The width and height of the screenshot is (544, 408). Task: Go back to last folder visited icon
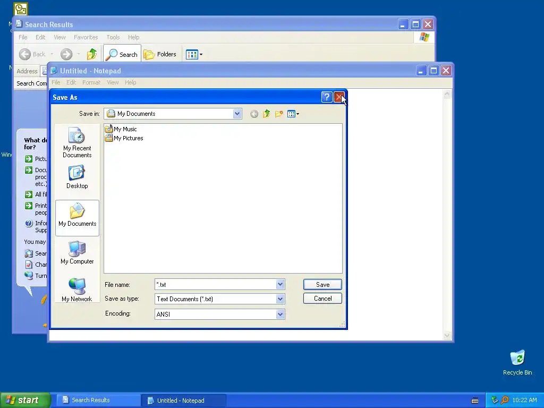[x=254, y=114]
